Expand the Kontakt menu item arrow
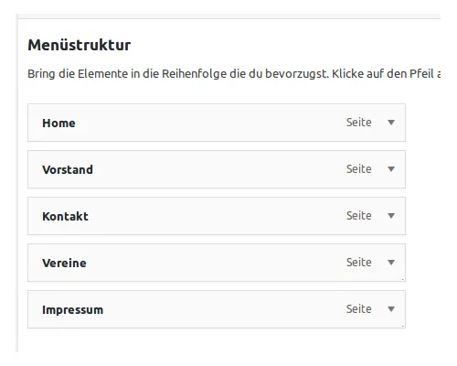Screen dimensions: 457x366 [391, 216]
